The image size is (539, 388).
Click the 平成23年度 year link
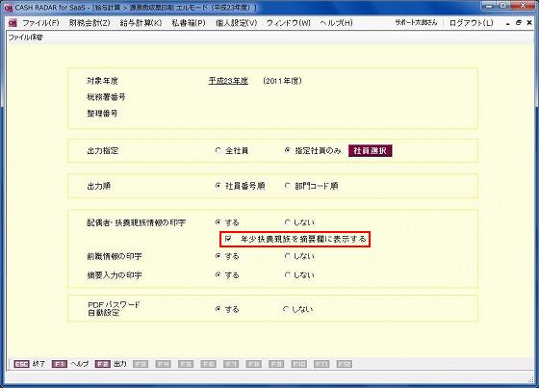[x=228, y=81]
